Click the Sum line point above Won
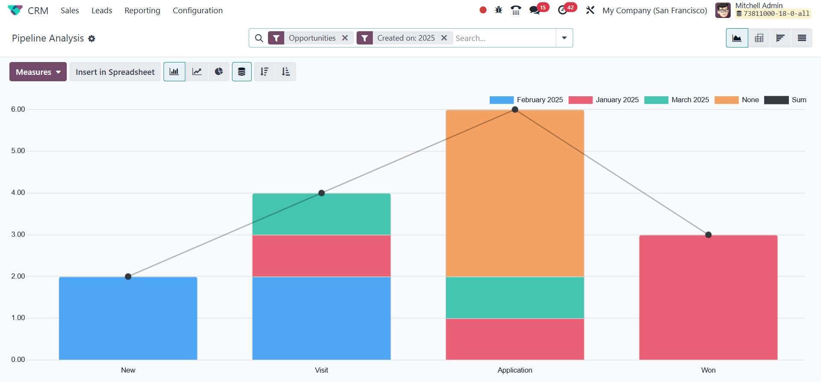 point(708,235)
